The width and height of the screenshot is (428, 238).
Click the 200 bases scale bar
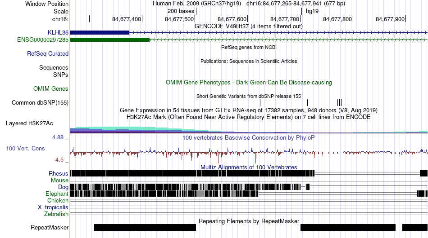249,11
